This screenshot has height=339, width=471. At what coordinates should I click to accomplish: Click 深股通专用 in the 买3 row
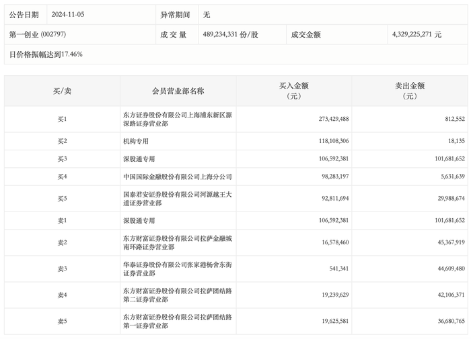point(139,159)
